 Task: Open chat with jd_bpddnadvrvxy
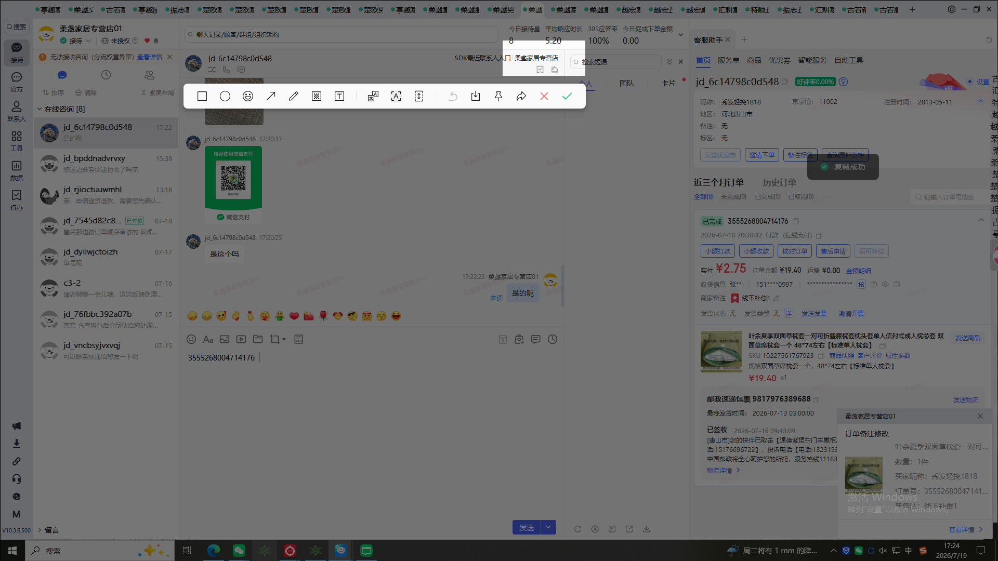(107, 164)
